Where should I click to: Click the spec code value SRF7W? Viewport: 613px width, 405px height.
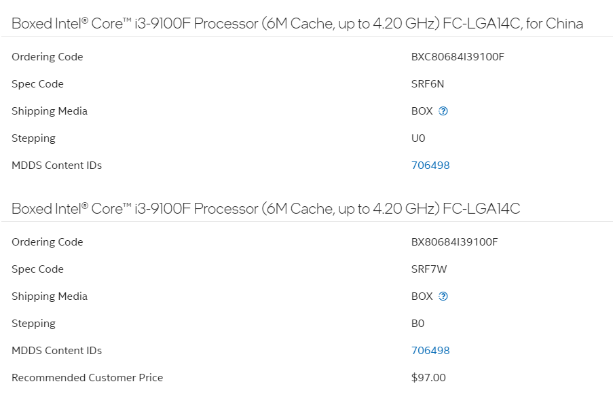tap(429, 269)
